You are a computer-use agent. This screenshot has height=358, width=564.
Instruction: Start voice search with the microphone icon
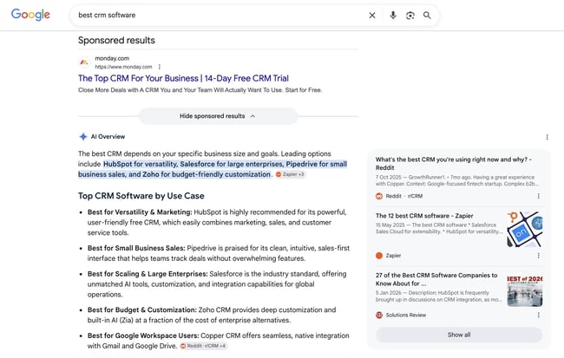click(x=393, y=15)
